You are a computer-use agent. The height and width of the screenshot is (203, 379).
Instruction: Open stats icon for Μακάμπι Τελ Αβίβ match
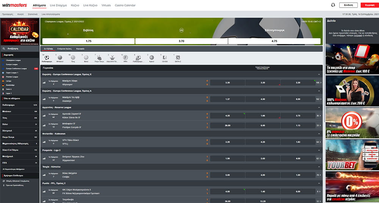[x=44, y=99]
